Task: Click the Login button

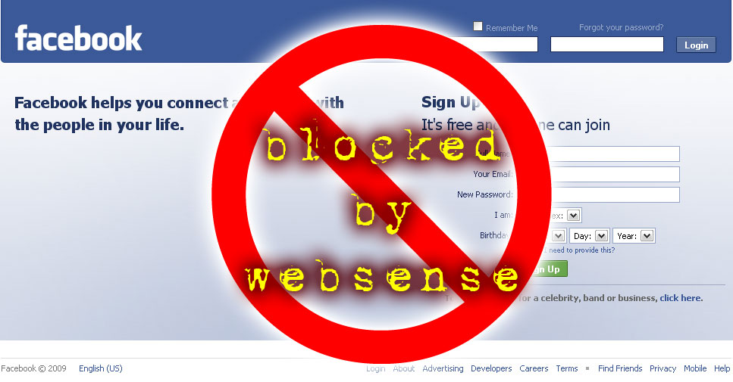Action: [696, 45]
